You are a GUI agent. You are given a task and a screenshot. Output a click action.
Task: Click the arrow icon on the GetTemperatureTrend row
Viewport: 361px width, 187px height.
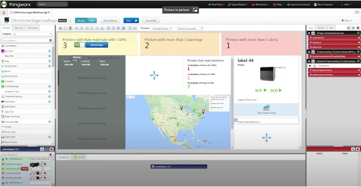point(359,75)
